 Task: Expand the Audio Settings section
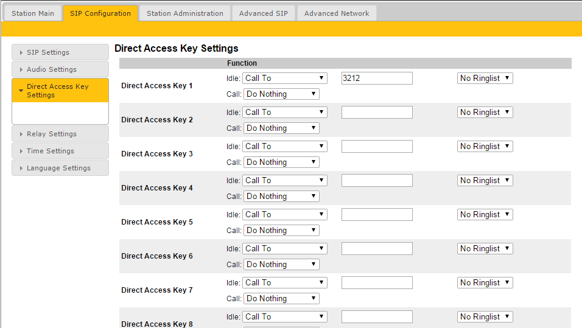pos(60,69)
